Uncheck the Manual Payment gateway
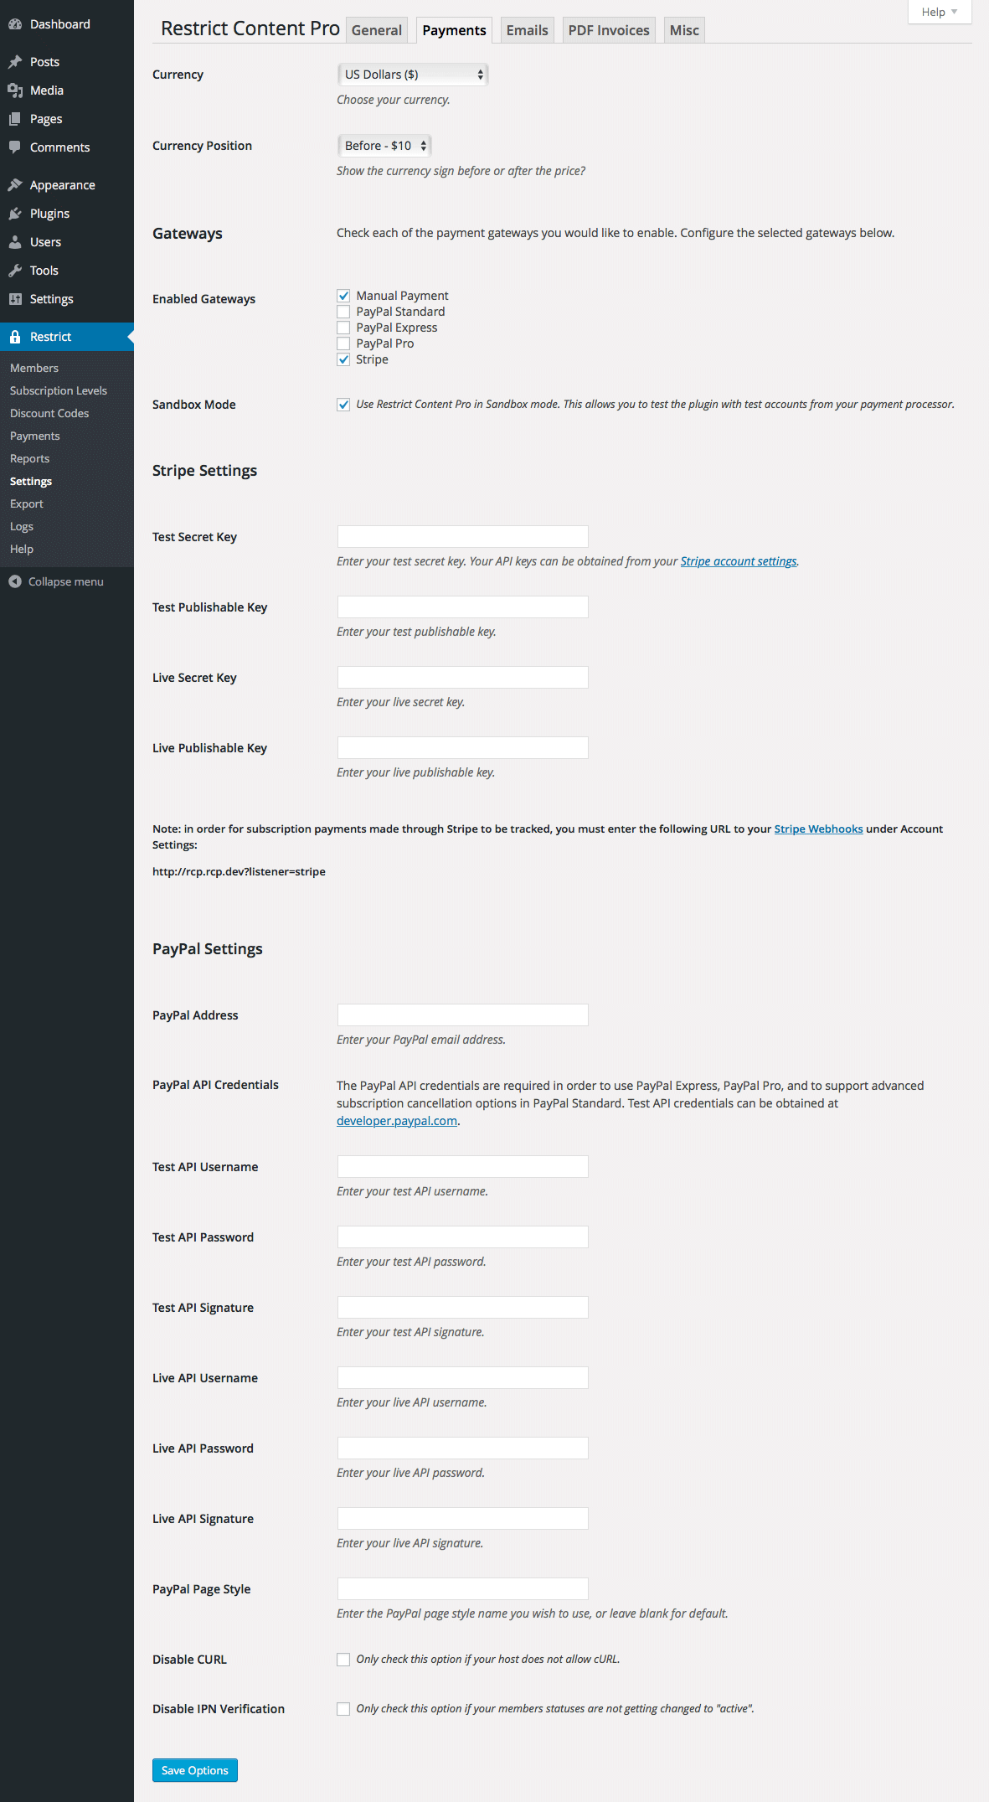Image resolution: width=989 pixels, height=1802 pixels. coord(343,296)
